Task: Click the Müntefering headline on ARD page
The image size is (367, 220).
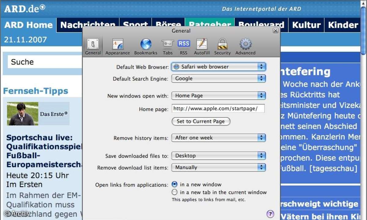Action: 305,71
